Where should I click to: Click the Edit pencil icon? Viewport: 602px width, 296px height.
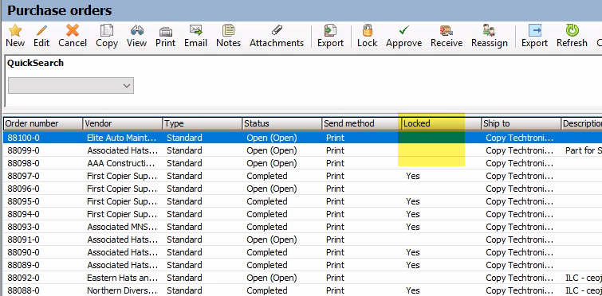click(x=41, y=30)
